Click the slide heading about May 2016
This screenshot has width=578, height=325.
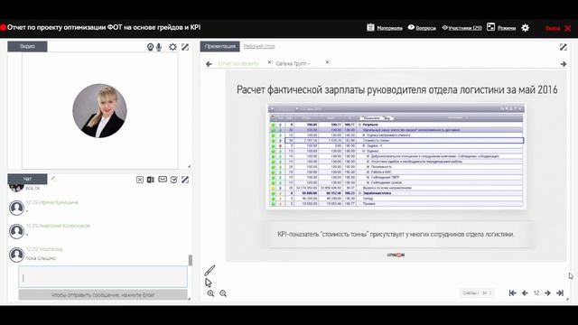[x=397, y=89]
